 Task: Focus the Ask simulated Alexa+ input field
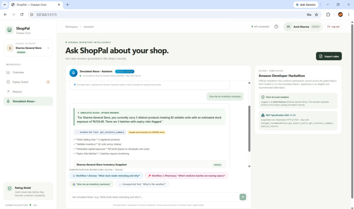pos(155,197)
